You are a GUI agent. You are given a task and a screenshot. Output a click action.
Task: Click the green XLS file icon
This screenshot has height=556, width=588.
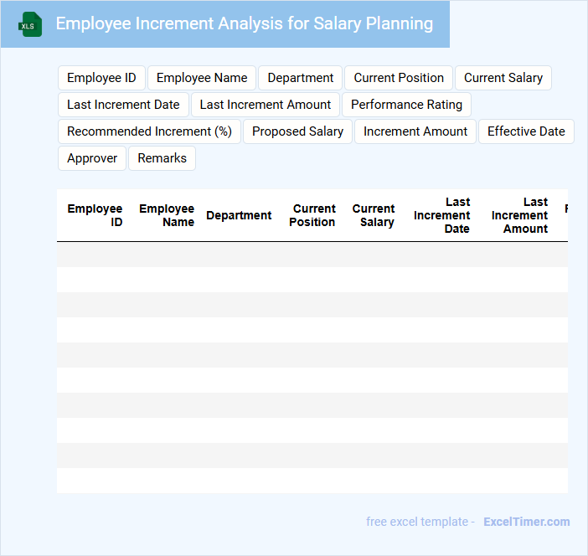point(30,24)
